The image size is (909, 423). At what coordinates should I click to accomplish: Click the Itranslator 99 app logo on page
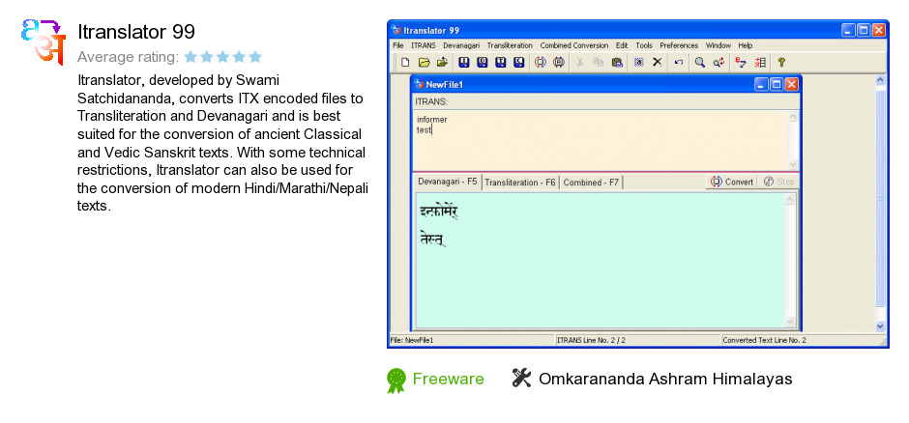click(x=44, y=42)
